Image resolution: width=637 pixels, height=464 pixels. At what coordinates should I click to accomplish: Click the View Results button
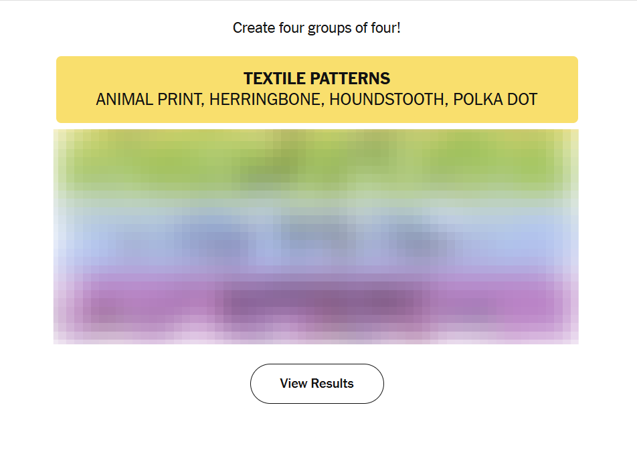[x=316, y=384]
